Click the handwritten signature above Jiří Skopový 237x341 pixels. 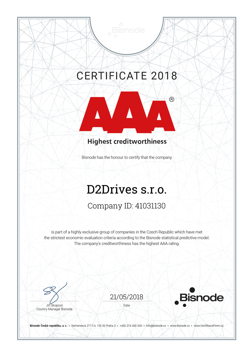click(x=55, y=293)
